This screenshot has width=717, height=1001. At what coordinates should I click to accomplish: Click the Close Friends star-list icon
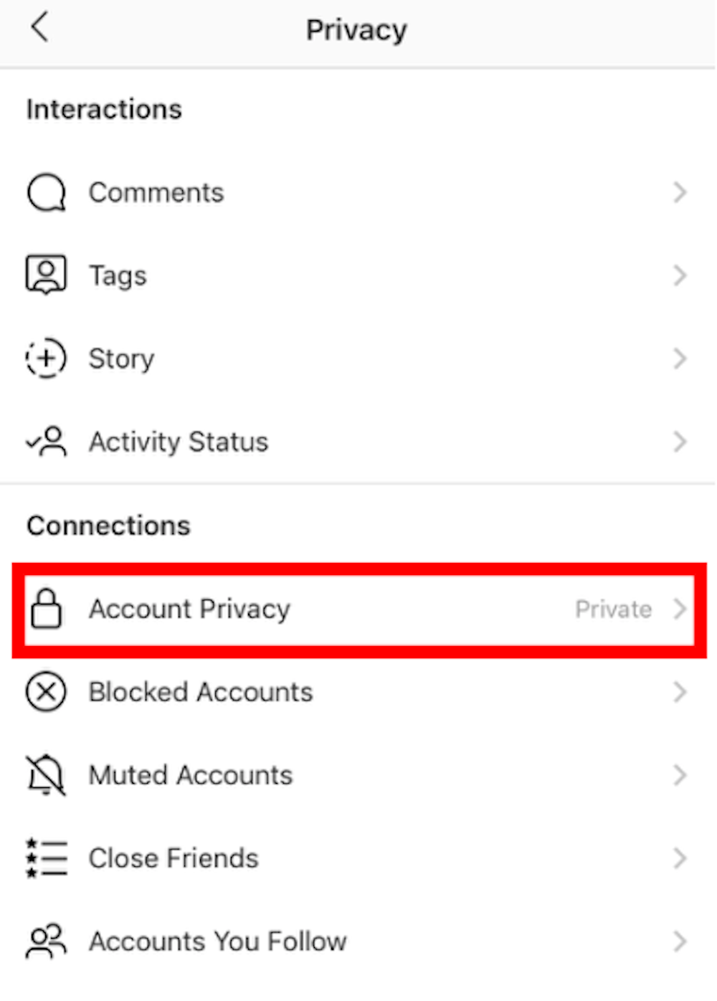click(47, 858)
